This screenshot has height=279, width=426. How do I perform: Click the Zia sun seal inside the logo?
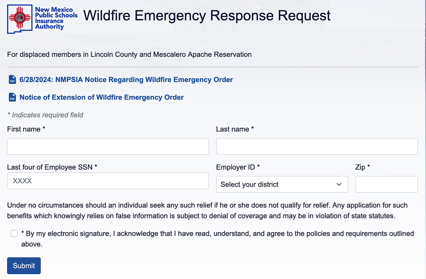coord(19,18)
